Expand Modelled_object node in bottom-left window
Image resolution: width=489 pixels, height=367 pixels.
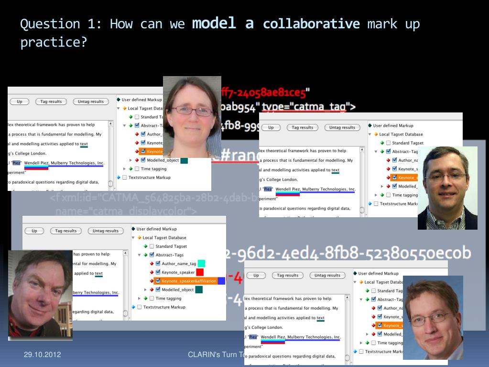click(x=146, y=289)
